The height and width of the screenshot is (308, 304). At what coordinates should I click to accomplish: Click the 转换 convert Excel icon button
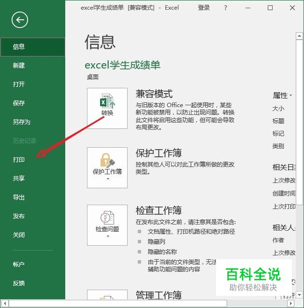[x=107, y=109]
